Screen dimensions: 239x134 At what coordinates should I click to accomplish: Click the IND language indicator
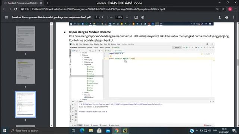tap(215, 131)
